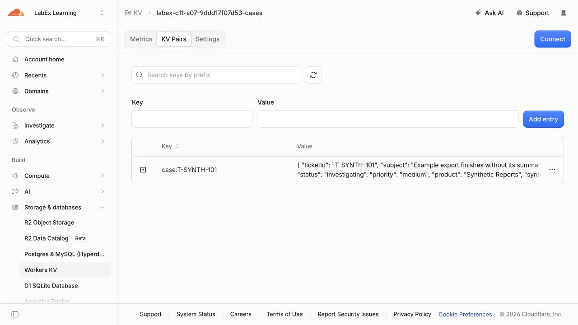Expand the Recents submenu chevron
The image size is (578, 325).
[x=103, y=75]
